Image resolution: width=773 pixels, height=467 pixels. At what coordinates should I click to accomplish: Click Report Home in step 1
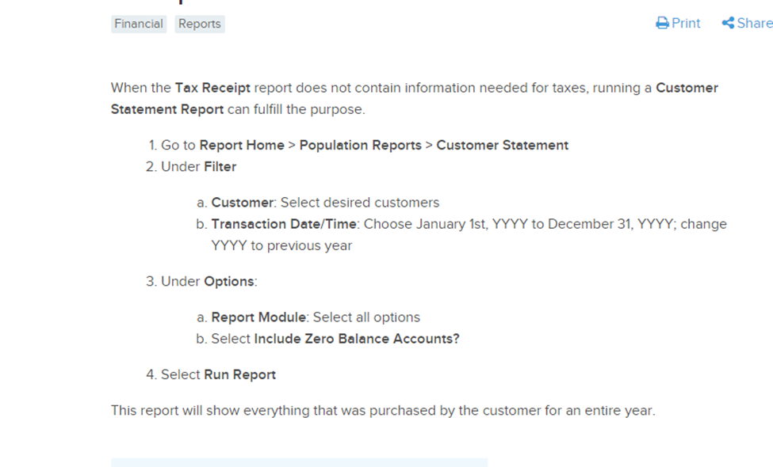pyautogui.click(x=242, y=145)
